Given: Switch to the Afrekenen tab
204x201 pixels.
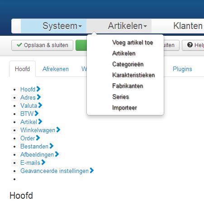Looking at the screenshot, I should pyautogui.click(x=56, y=69).
